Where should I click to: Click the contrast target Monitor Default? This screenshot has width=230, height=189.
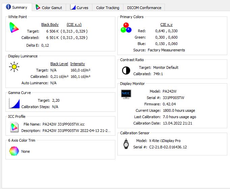tap(166, 67)
